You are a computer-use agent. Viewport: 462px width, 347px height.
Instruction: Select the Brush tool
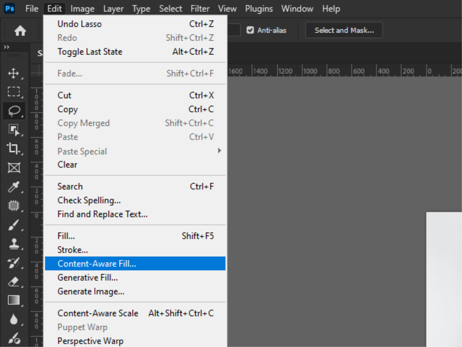pyautogui.click(x=14, y=225)
